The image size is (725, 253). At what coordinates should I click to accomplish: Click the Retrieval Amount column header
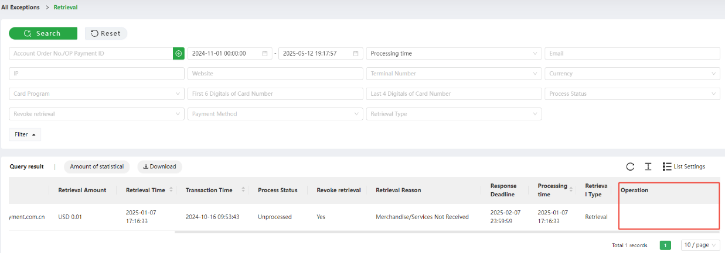[x=82, y=190]
